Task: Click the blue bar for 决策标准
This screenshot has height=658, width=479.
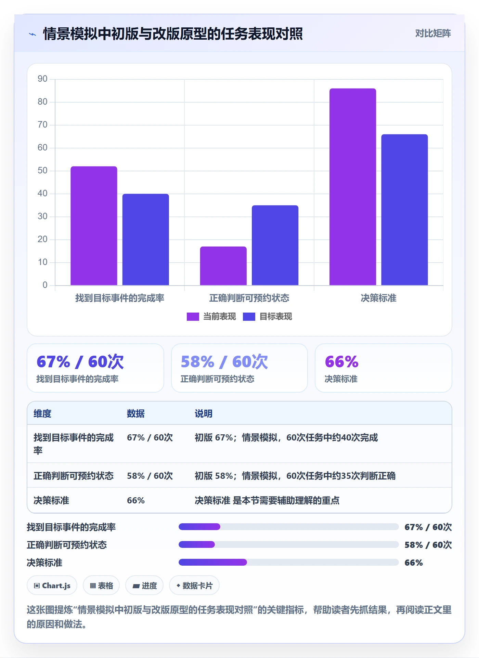Action: pyautogui.click(x=404, y=210)
